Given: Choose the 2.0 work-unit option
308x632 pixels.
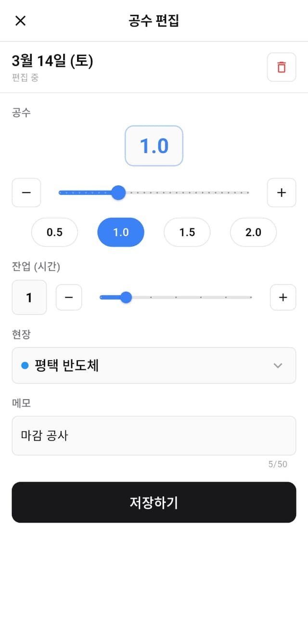Looking at the screenshot, I should (x=253, y=232).
